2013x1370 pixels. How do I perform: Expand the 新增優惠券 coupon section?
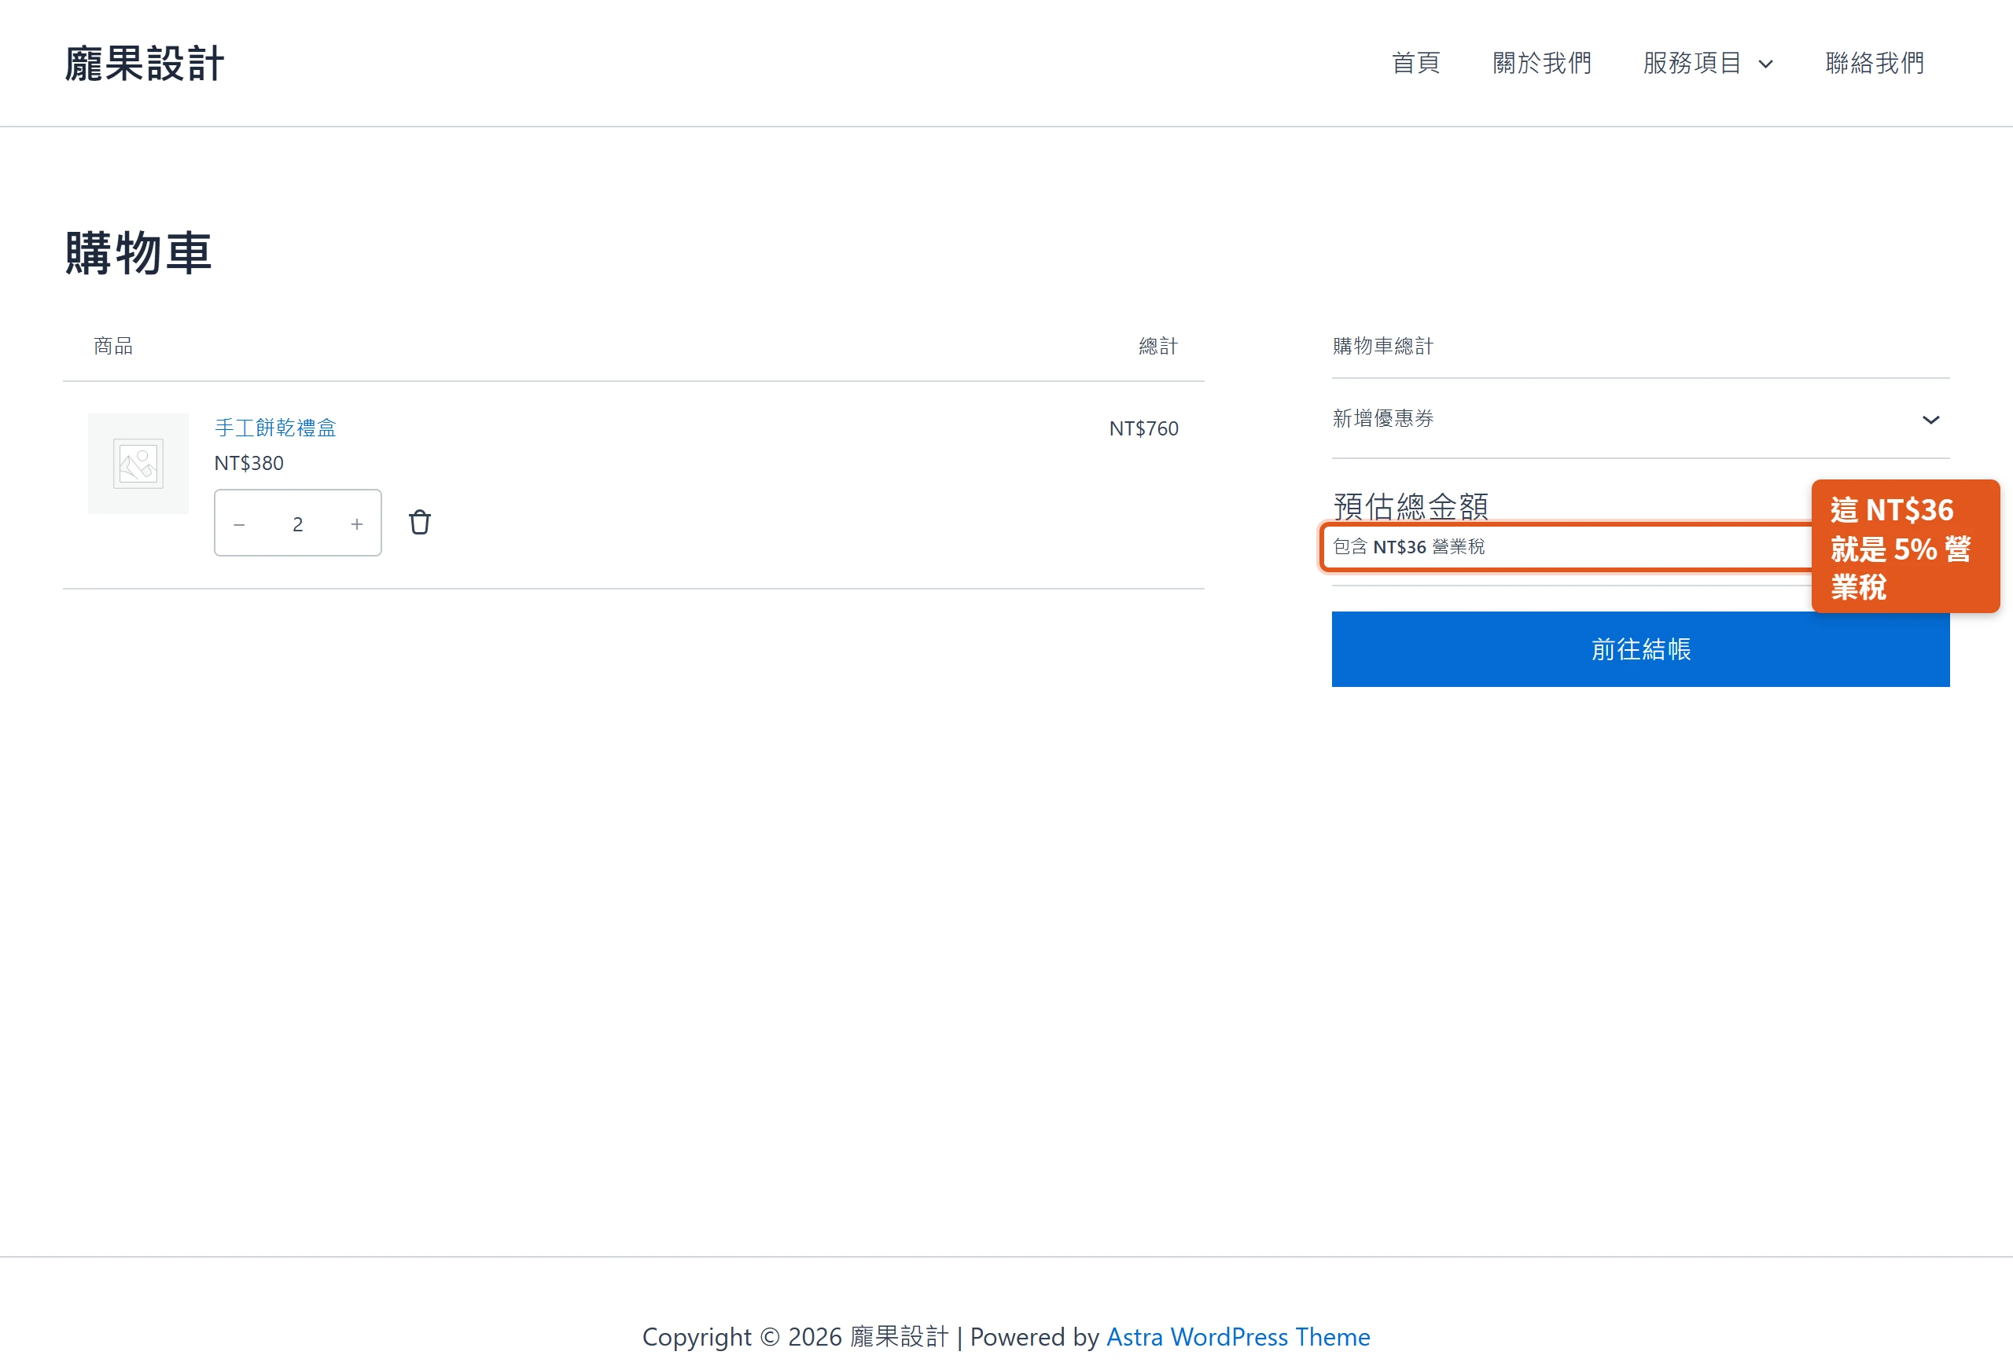(1640, 419)
